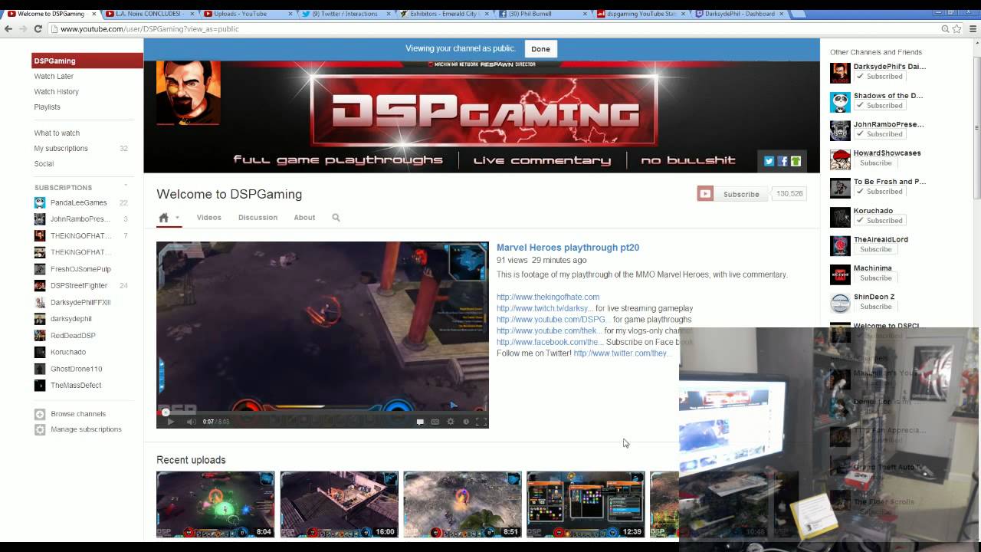Click browser back arrow
This screenshot has width=981, height=552.
point(8,28)
